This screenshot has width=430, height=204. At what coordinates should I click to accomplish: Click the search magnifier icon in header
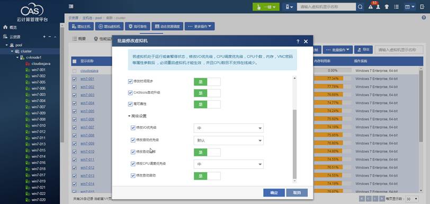click(x=360, y=7)
